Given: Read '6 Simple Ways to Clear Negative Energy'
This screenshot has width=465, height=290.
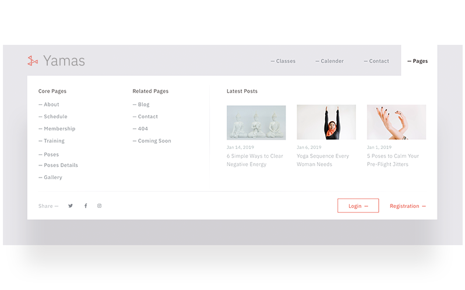Looking at the screenshot, I should (x=255, y=160).
